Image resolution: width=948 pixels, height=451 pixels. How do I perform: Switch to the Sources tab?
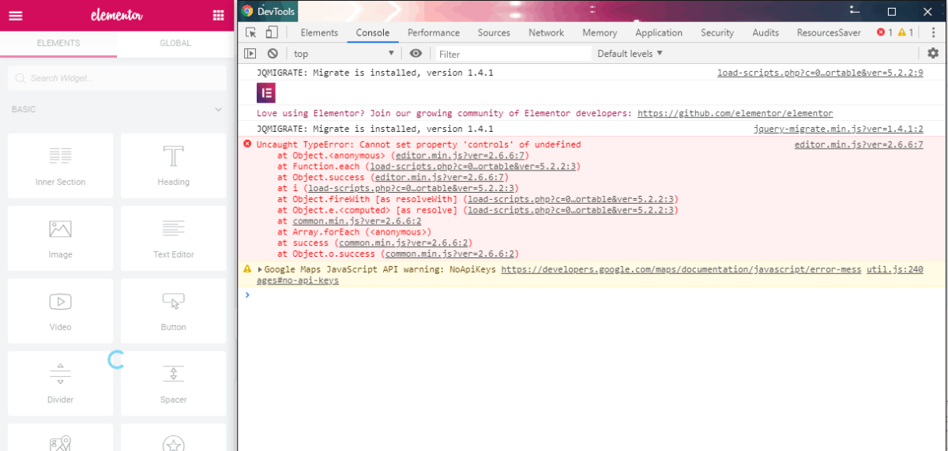click(x=494, y=32)
